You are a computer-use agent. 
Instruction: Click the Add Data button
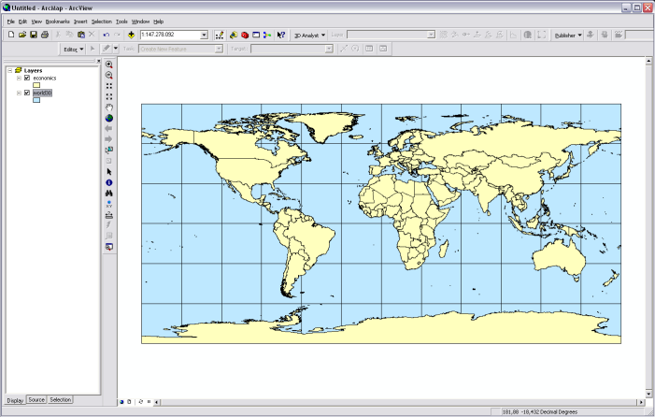coord(131,35)
